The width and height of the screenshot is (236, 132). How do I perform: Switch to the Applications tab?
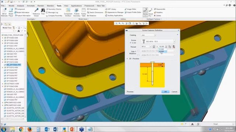click(76, 6)
